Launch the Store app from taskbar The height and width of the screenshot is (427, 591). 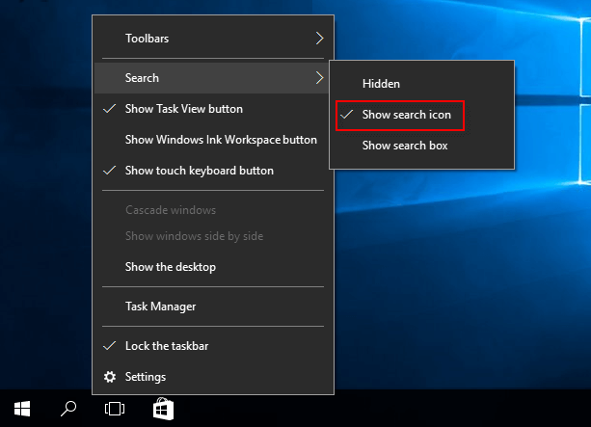click(163, 409)
